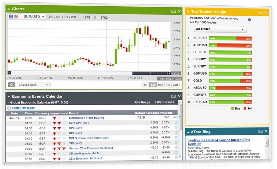The image size is (277, 169).
Task: Expand details plus icon for RPI (YoY) row
Action: tap(176, 132)
